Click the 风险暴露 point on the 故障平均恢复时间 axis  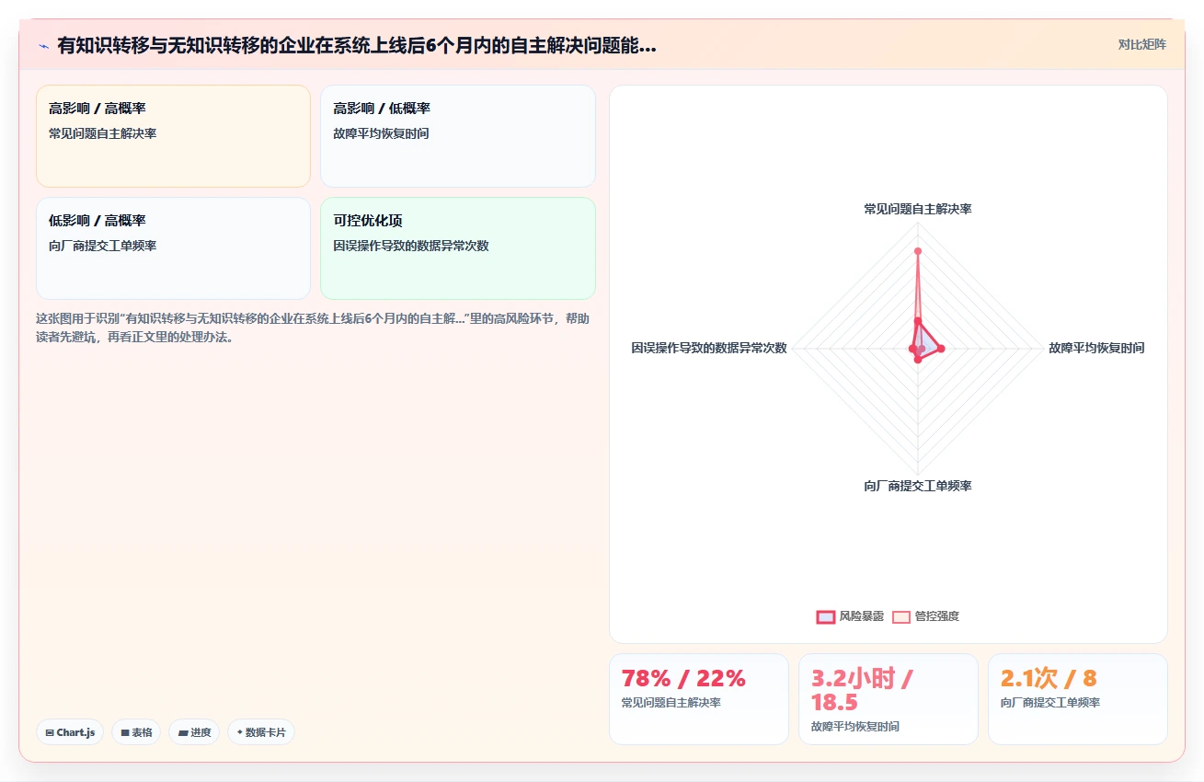tap(941, 349)
